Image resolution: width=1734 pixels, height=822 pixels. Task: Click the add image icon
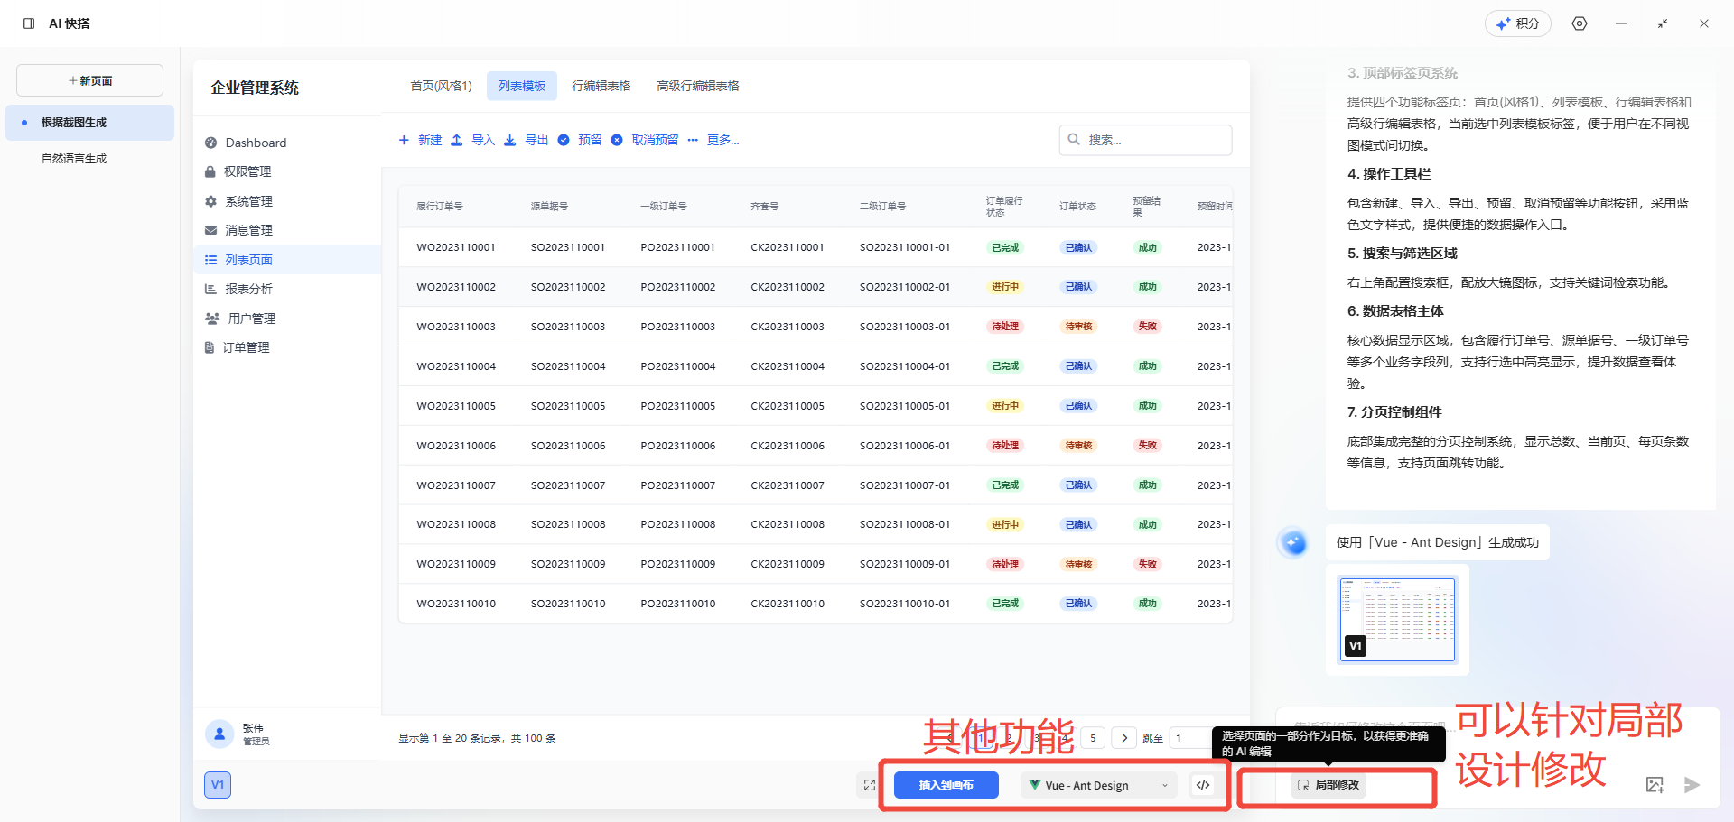point(1655,785)
